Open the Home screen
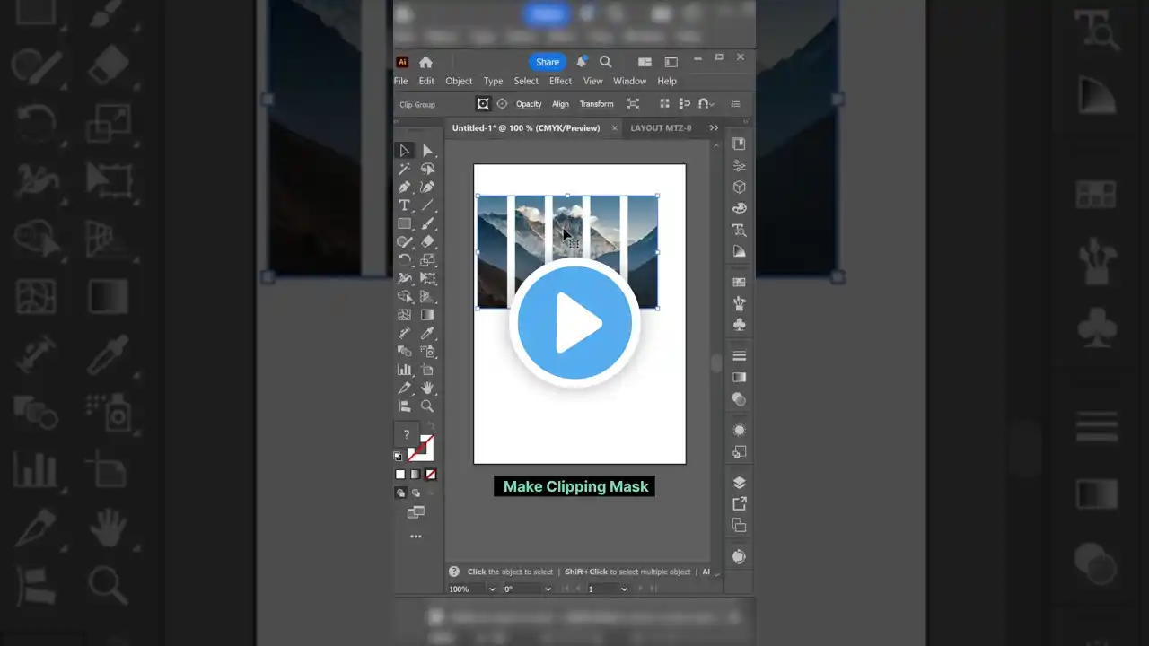The width and height of the screenshot is (1149, 646). click(x=425, y=62)
